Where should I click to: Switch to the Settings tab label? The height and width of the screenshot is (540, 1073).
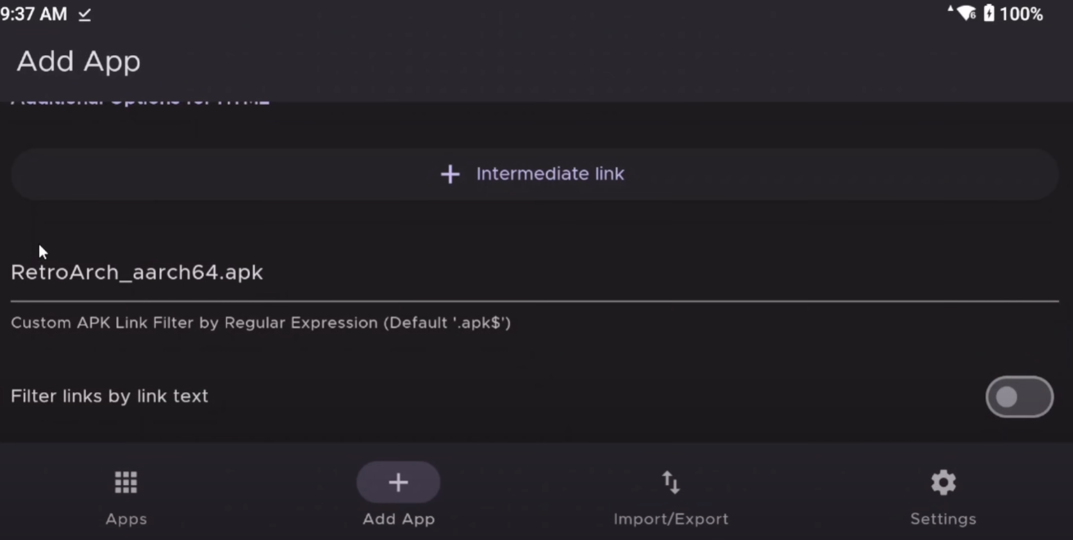pyautogui.click(x=943, y=519)
